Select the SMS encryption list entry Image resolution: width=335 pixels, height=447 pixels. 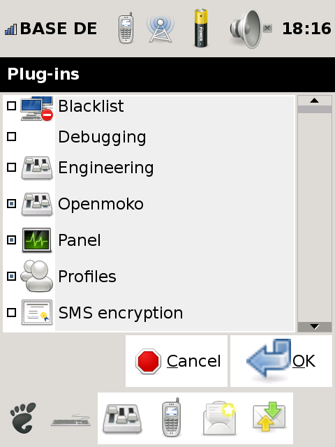tap(149, 313)
